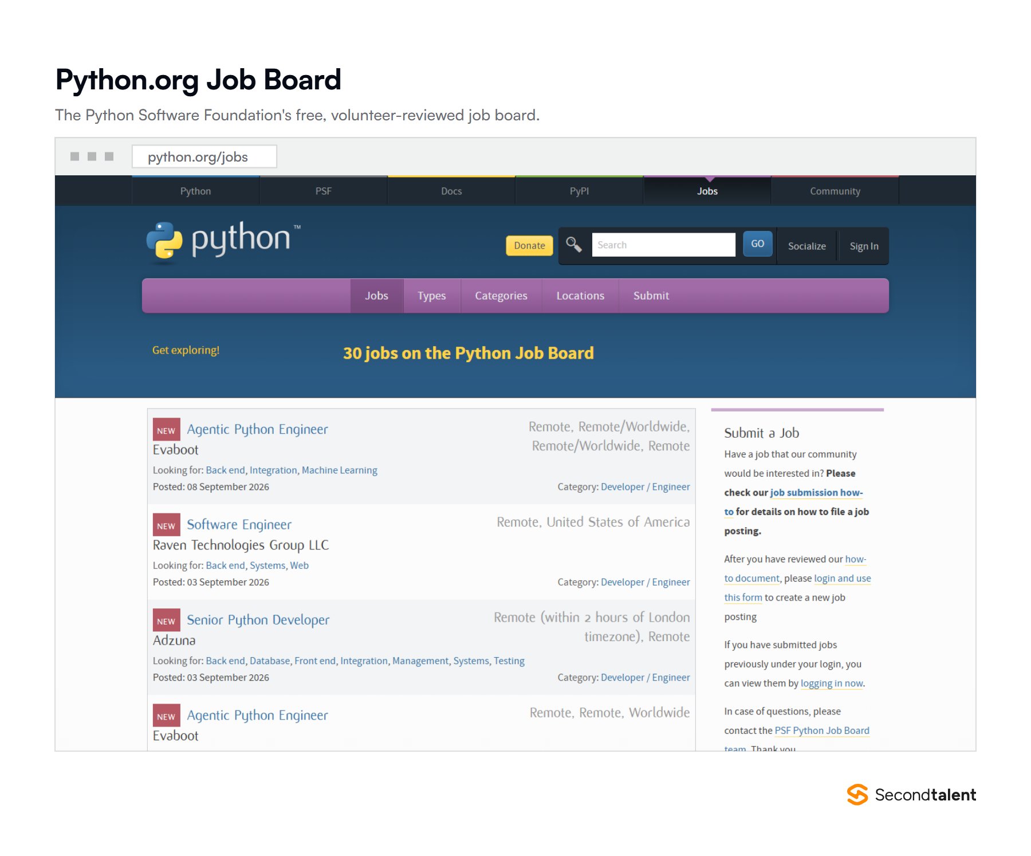Click the python.org/jobs address bar
The width and height of the screenshot is (1031, 856).
coord(204,156)
